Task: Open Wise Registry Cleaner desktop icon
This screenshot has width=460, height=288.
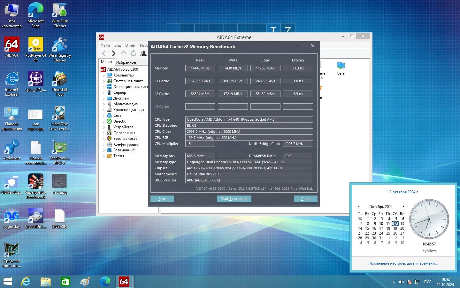Action: [60, 49]
